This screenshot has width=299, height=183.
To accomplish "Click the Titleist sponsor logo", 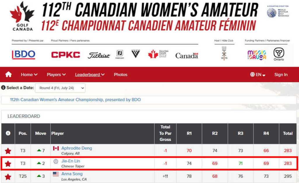I will click(99, 55).
